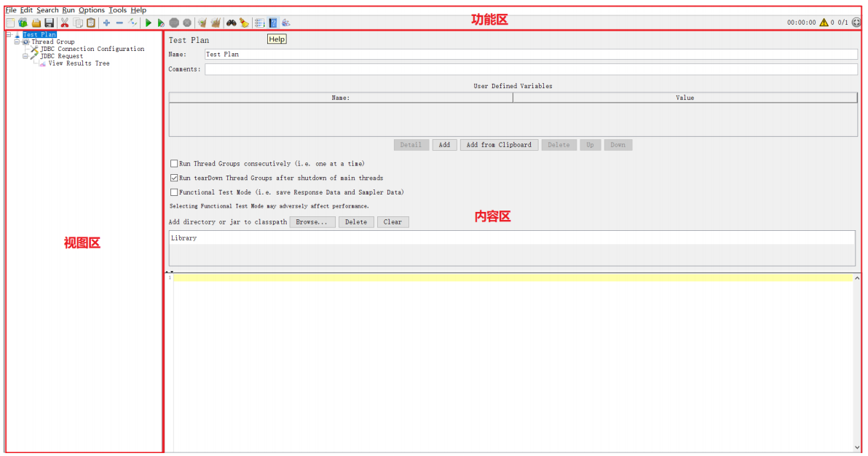
Task: Click the Comments input field
Action: (x=531, y=69)
